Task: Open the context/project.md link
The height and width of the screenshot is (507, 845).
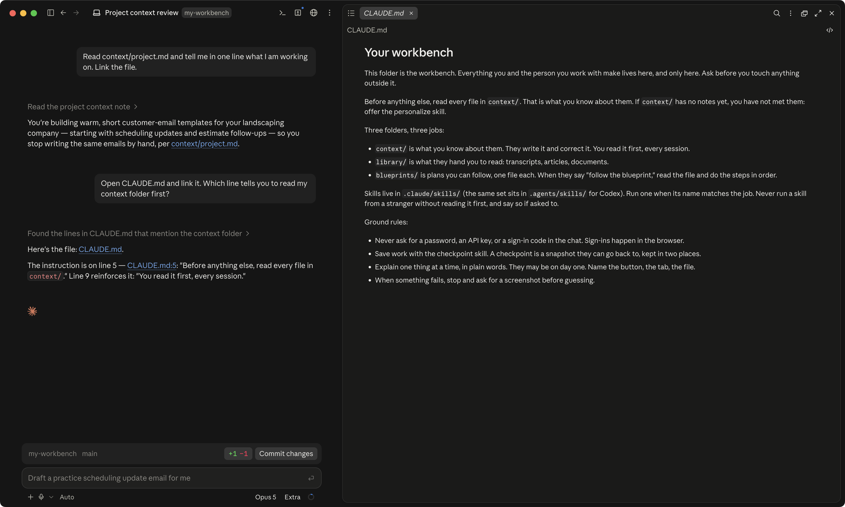Action: 204,143
